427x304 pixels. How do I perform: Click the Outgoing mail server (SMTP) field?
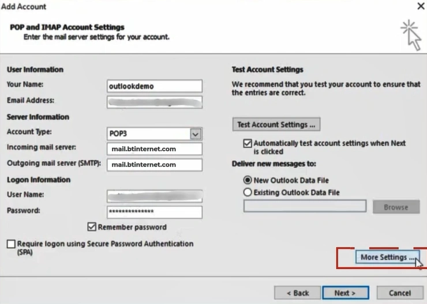(x=155, y=165)
